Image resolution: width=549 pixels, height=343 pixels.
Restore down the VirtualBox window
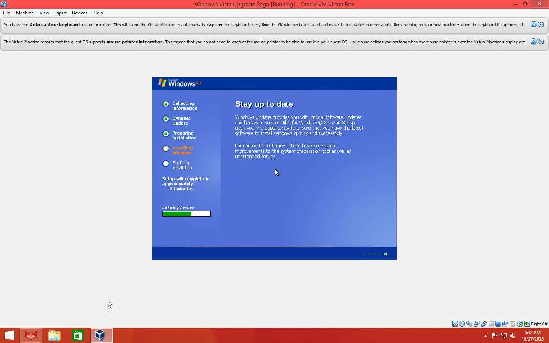click(525, 4)
